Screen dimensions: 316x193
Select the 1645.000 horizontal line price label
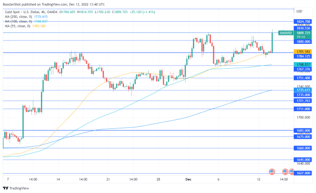303,160
